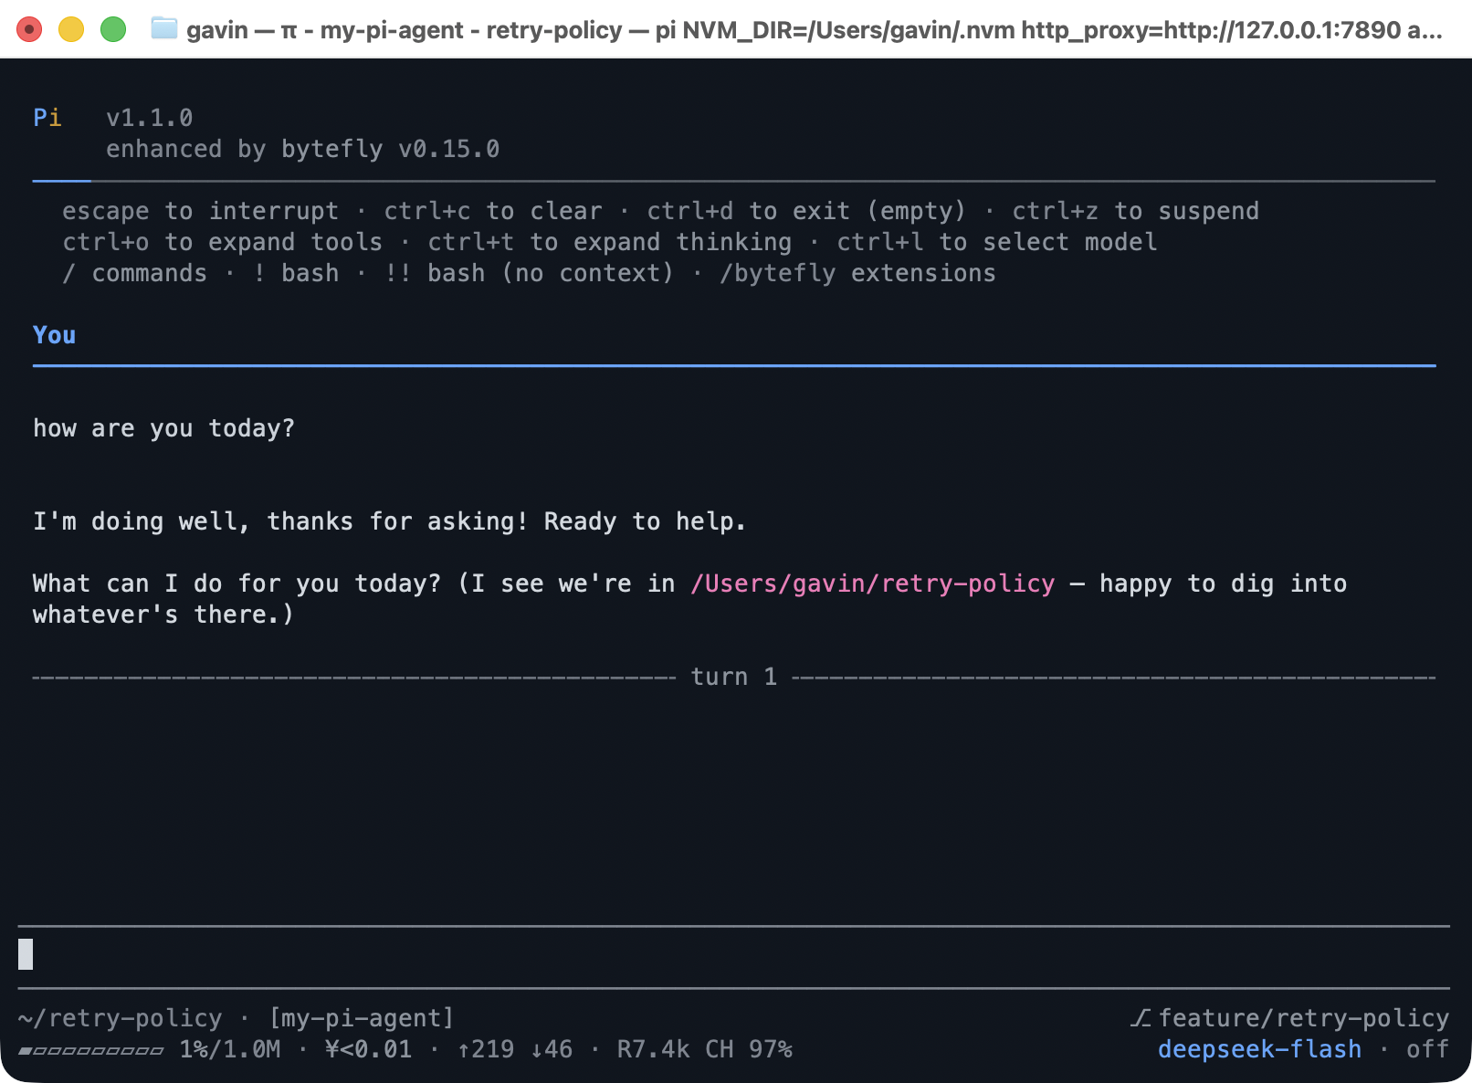Click the '¥<0.01' cost value
This screenshot has width=1472, height=1083.
[x=369, y=1049]
